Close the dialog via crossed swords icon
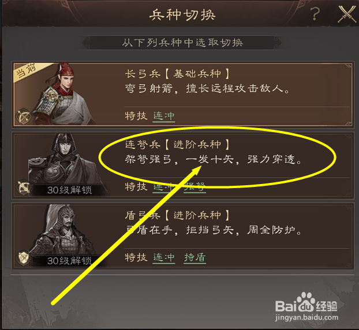 (347, 14)
